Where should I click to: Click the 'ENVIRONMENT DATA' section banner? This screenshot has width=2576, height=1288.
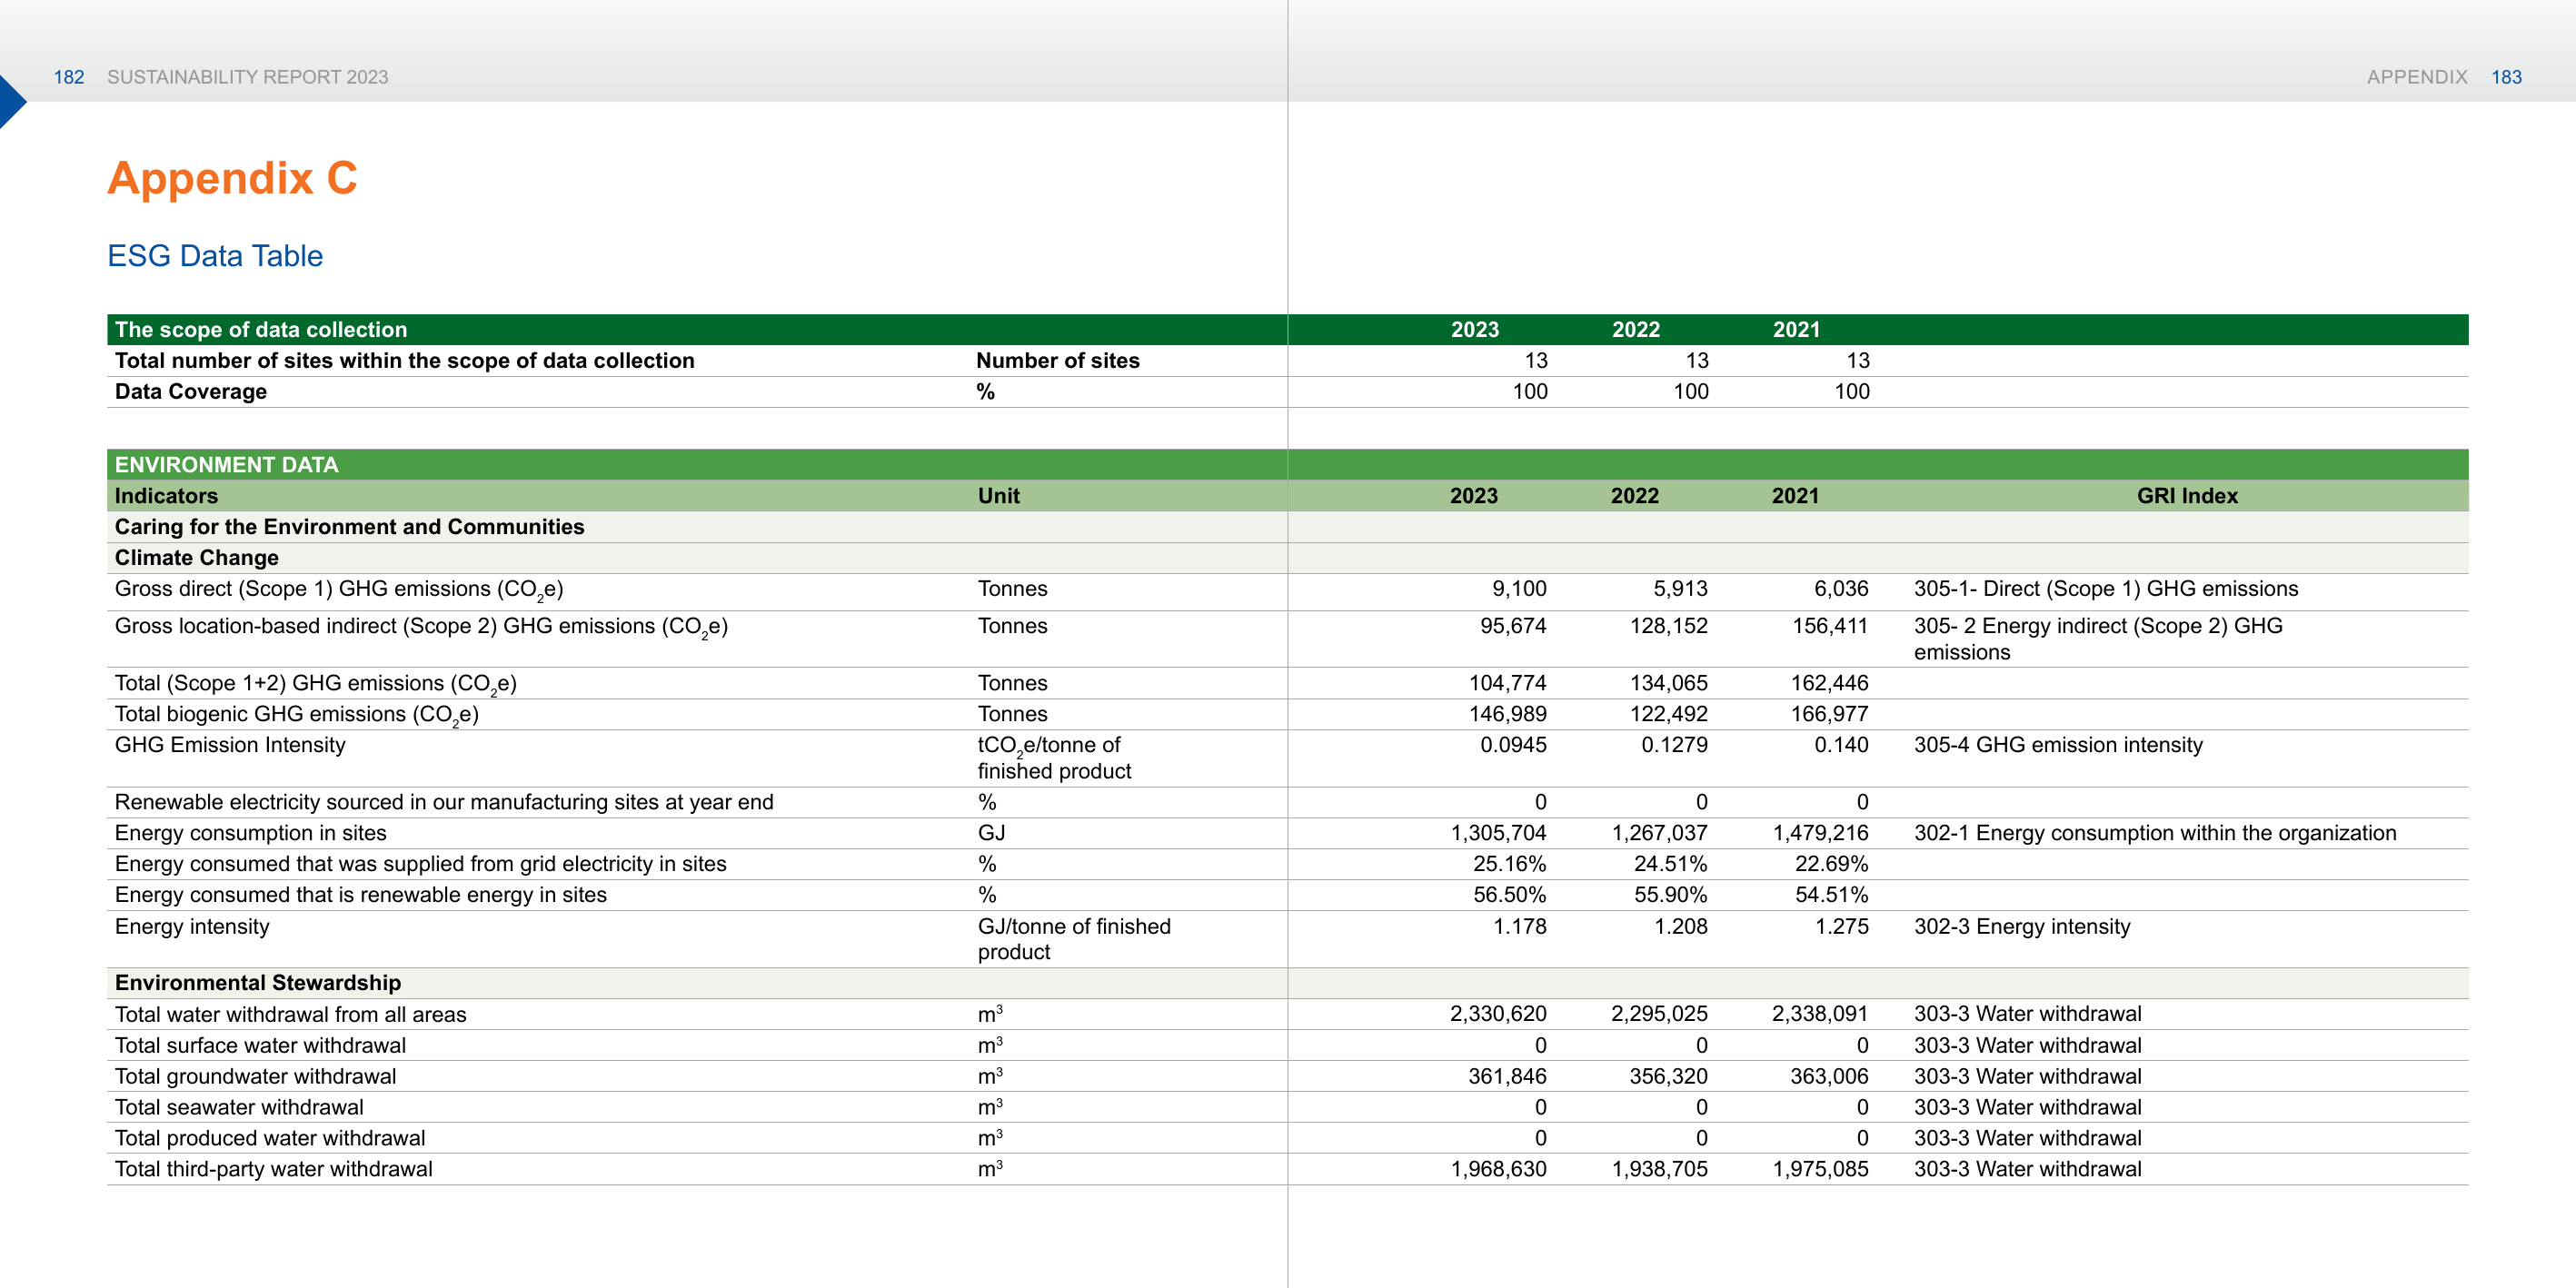(x=1288, y=465)
